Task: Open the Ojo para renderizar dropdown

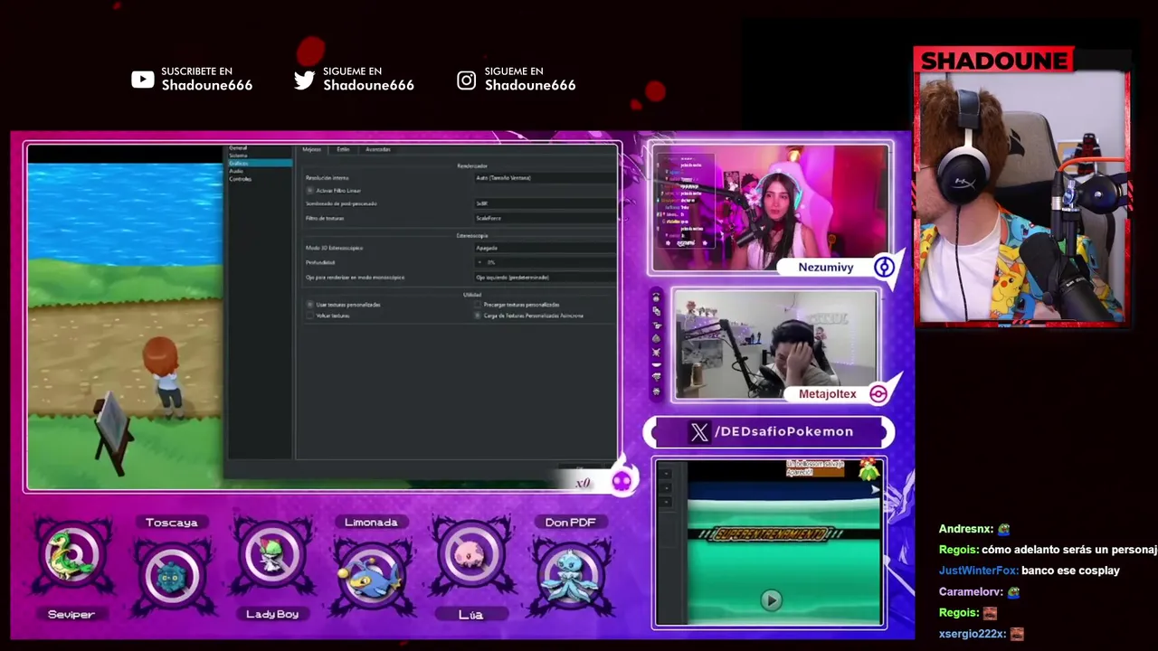Action: [x=545, y=278]
